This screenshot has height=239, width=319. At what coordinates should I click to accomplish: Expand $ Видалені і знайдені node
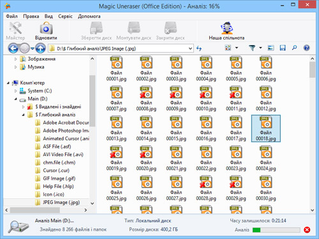[x=24, y=107]
